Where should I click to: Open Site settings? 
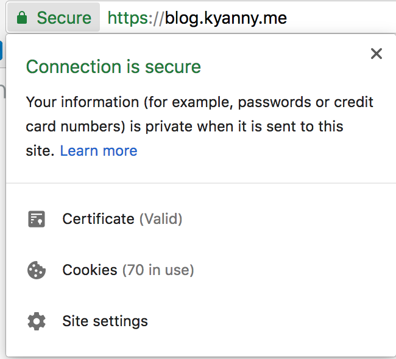point(105,321)
